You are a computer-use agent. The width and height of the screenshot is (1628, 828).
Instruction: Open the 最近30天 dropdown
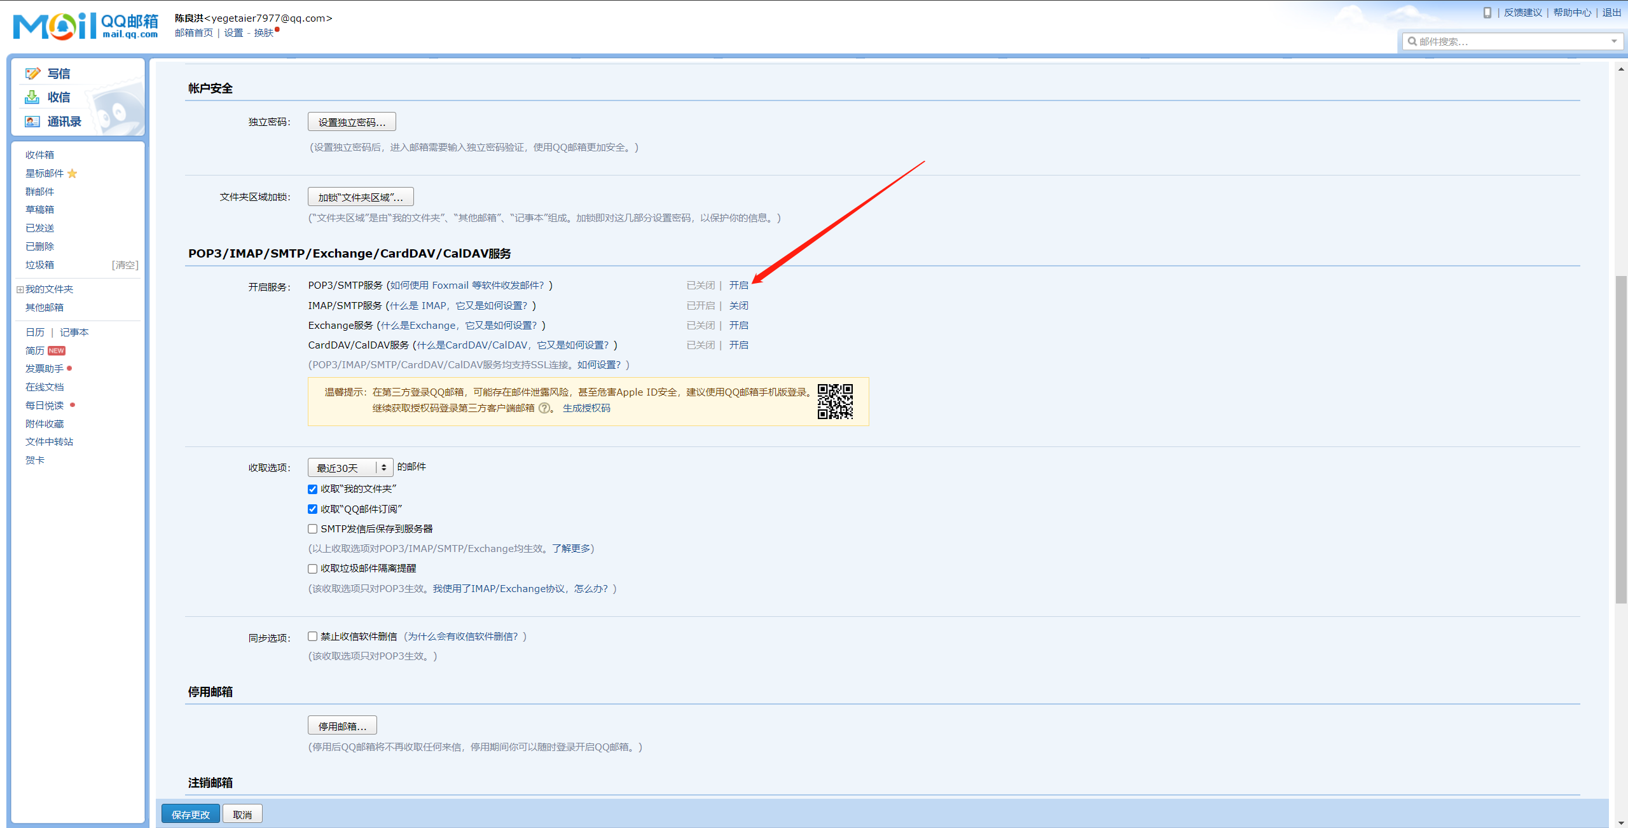click(350, 468)
